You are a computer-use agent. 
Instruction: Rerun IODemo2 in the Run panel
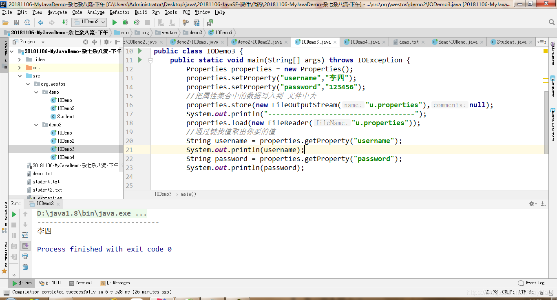pyautogui.click(x=14, y=214)
